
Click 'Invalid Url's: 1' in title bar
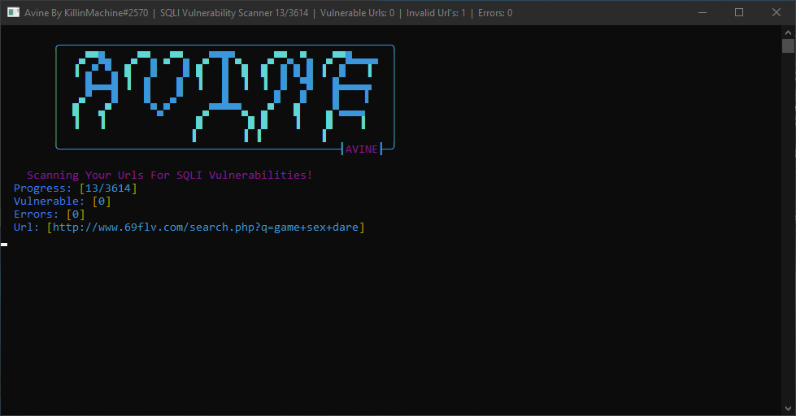tap(436, 13)
